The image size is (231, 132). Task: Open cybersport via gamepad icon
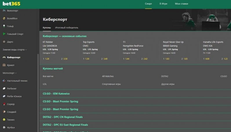(x=4, y=57)
